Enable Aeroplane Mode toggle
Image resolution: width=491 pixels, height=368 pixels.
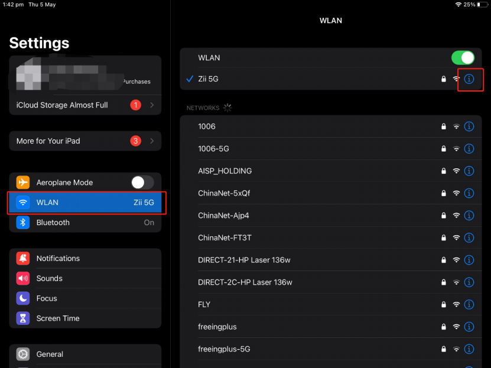[x=142, y=183]
